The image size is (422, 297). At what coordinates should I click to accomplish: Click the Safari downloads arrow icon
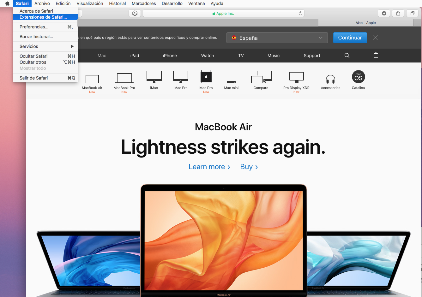(384, 13)
